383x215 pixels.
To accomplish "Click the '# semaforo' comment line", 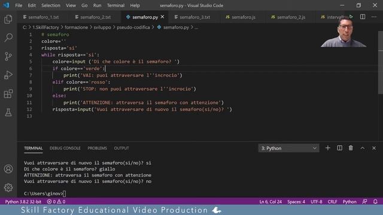I will click(x=55, y=35).
